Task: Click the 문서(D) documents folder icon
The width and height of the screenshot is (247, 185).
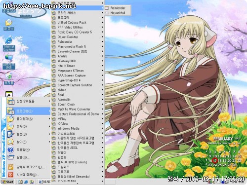Action: point(10,126)
